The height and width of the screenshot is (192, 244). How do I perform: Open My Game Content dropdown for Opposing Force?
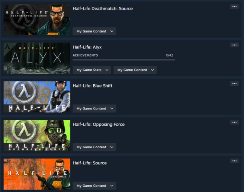click(94, 147)
